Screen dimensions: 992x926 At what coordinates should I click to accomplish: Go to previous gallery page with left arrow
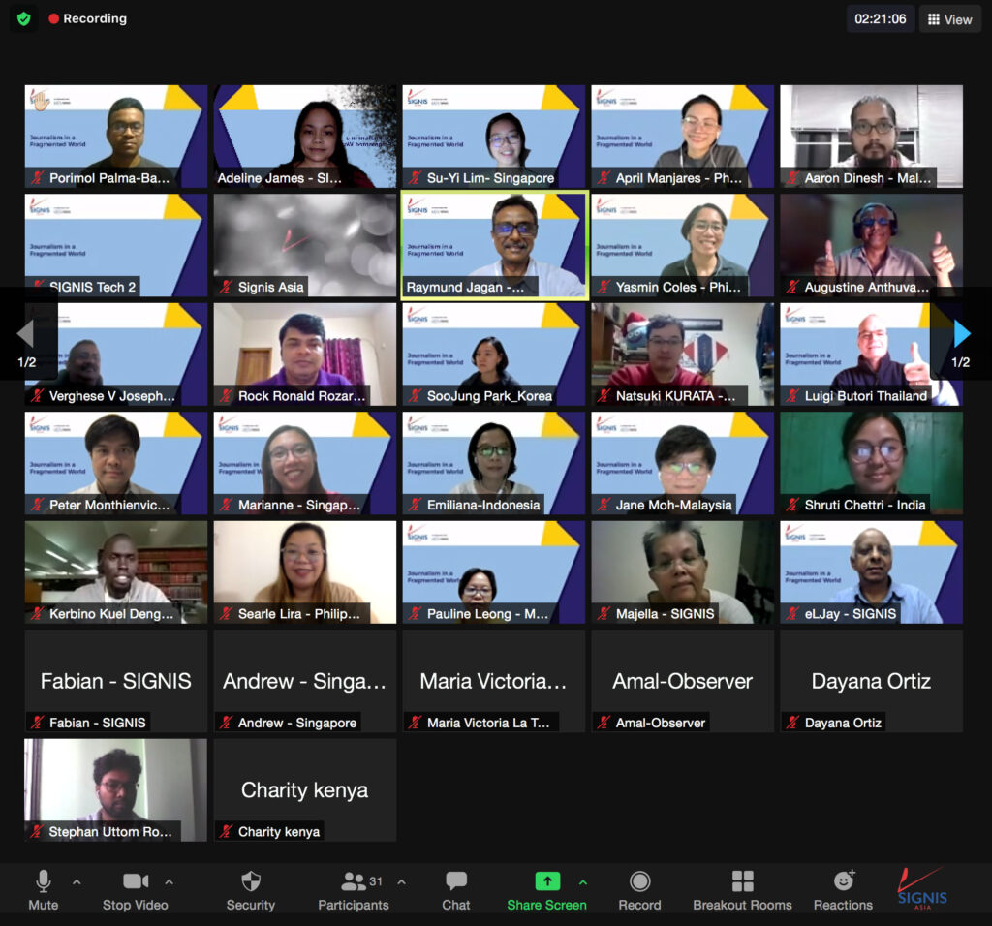point(26,334)
